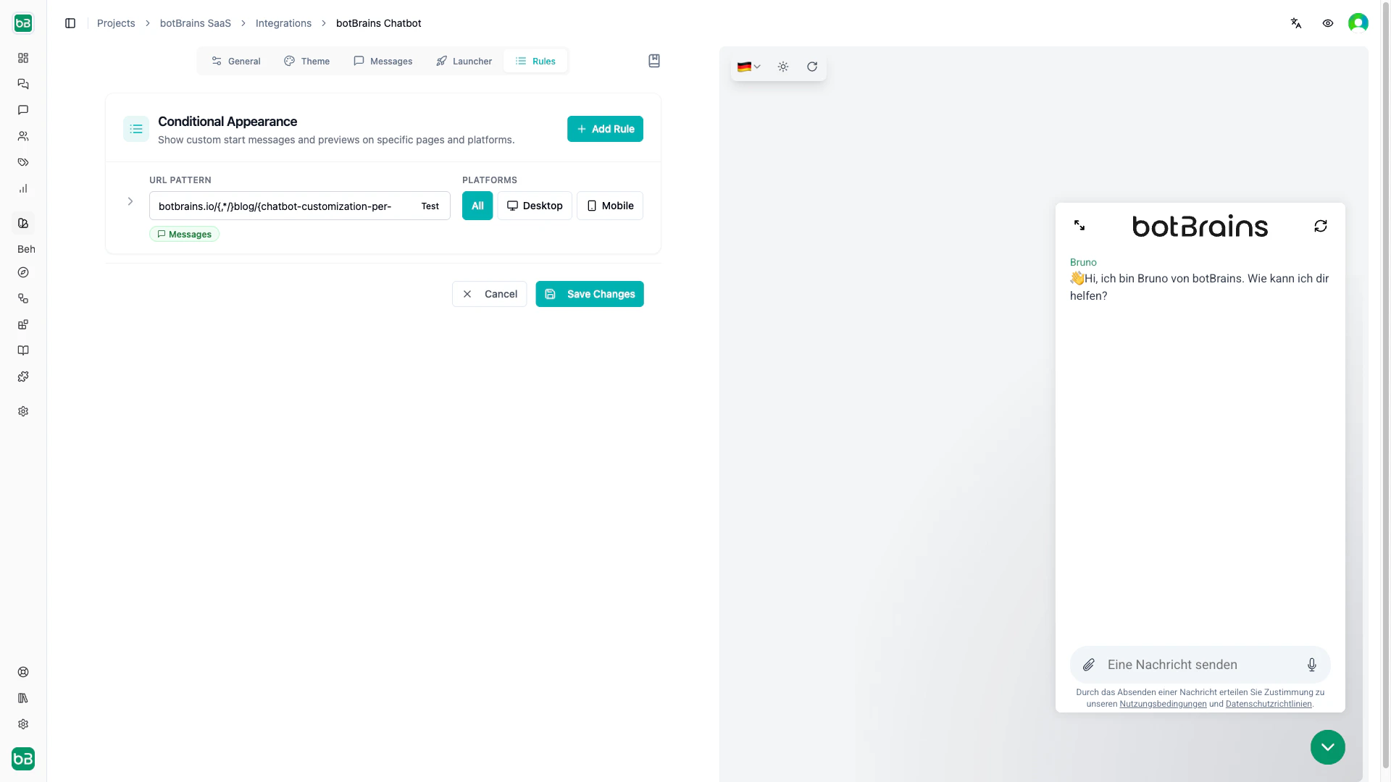
Task: Open the documentation bookmark icon
Action: tap(654, 61)
